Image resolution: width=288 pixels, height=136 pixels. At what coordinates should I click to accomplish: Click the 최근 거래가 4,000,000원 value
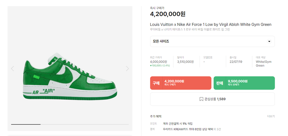point(158,62)
